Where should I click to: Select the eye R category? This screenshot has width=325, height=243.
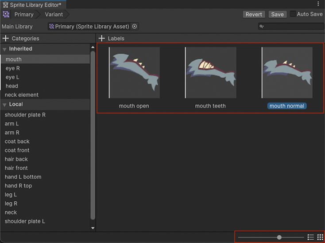pyautogui.click(x=12, y=68)
